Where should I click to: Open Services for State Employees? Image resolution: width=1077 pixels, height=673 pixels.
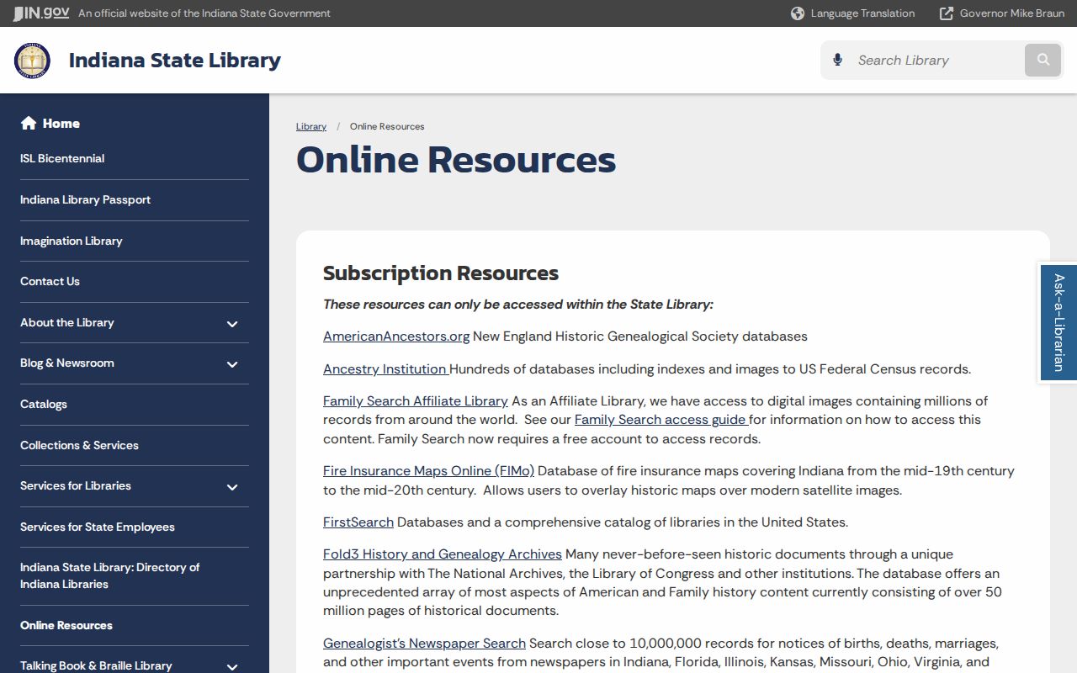point(98,527)
